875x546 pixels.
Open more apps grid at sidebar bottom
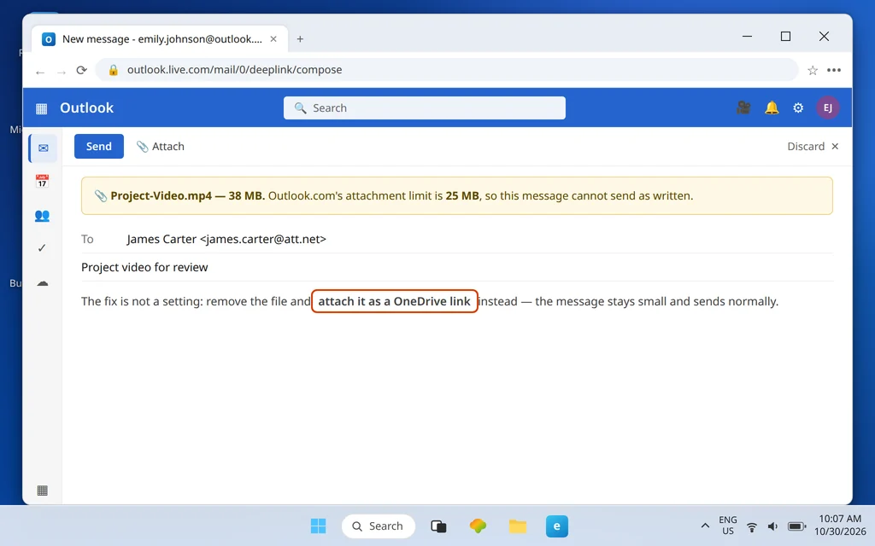coord(43,491)
